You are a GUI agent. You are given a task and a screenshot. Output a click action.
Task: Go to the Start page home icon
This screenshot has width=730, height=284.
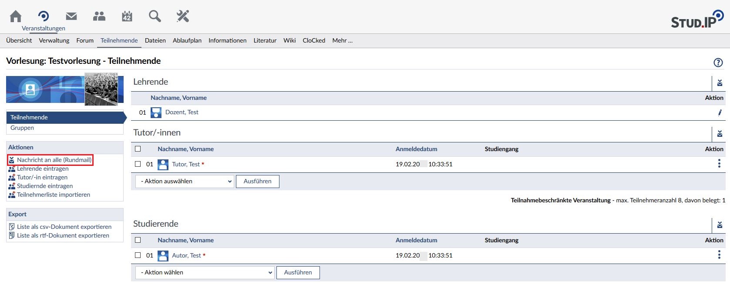pyautogui.click(x=16, y=17)
